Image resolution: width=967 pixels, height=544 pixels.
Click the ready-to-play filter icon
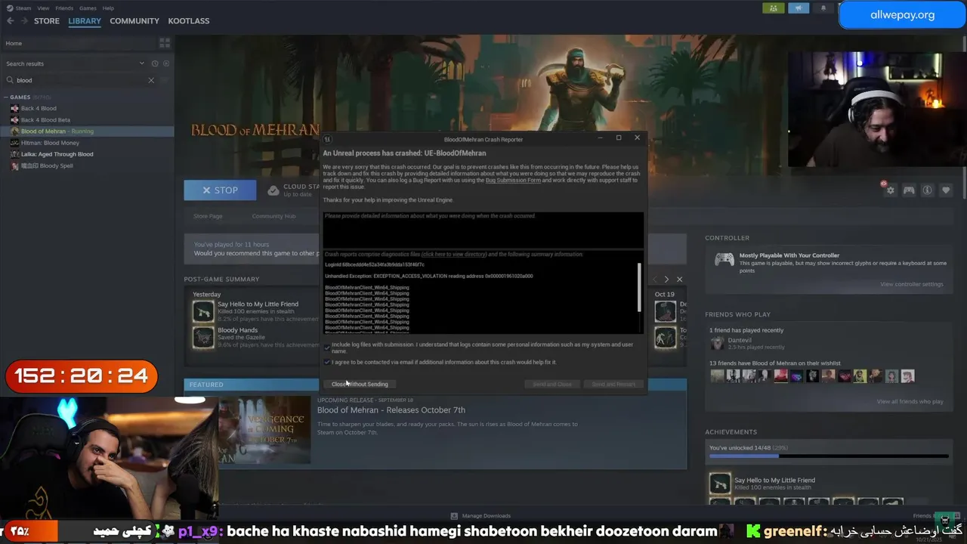coord(166,63)
